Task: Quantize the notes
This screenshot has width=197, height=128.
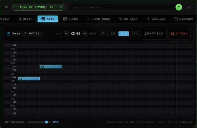Action: 154,33
